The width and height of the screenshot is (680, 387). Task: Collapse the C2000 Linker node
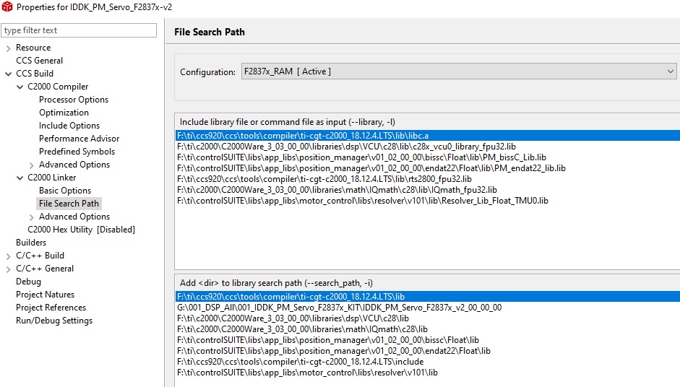(x=20, y=178)
